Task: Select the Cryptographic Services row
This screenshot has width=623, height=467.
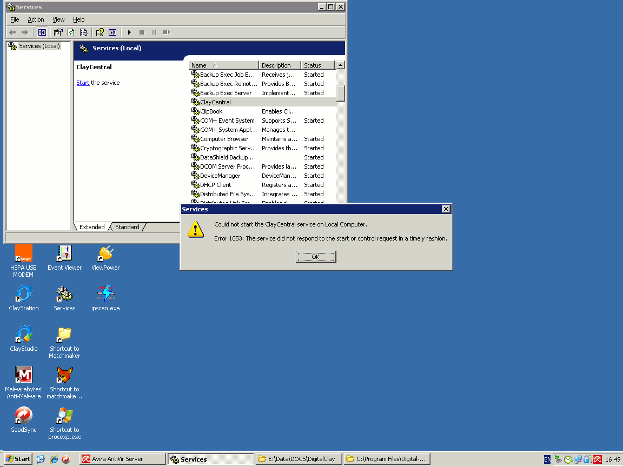Action: tap(263, 148)
